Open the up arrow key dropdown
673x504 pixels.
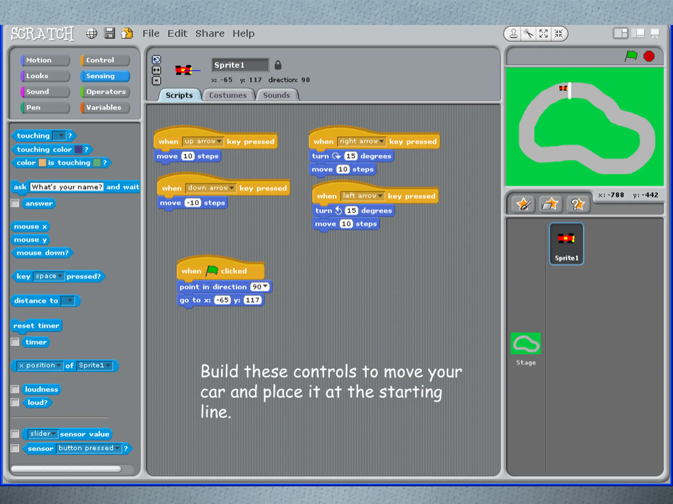pos(203,141)
